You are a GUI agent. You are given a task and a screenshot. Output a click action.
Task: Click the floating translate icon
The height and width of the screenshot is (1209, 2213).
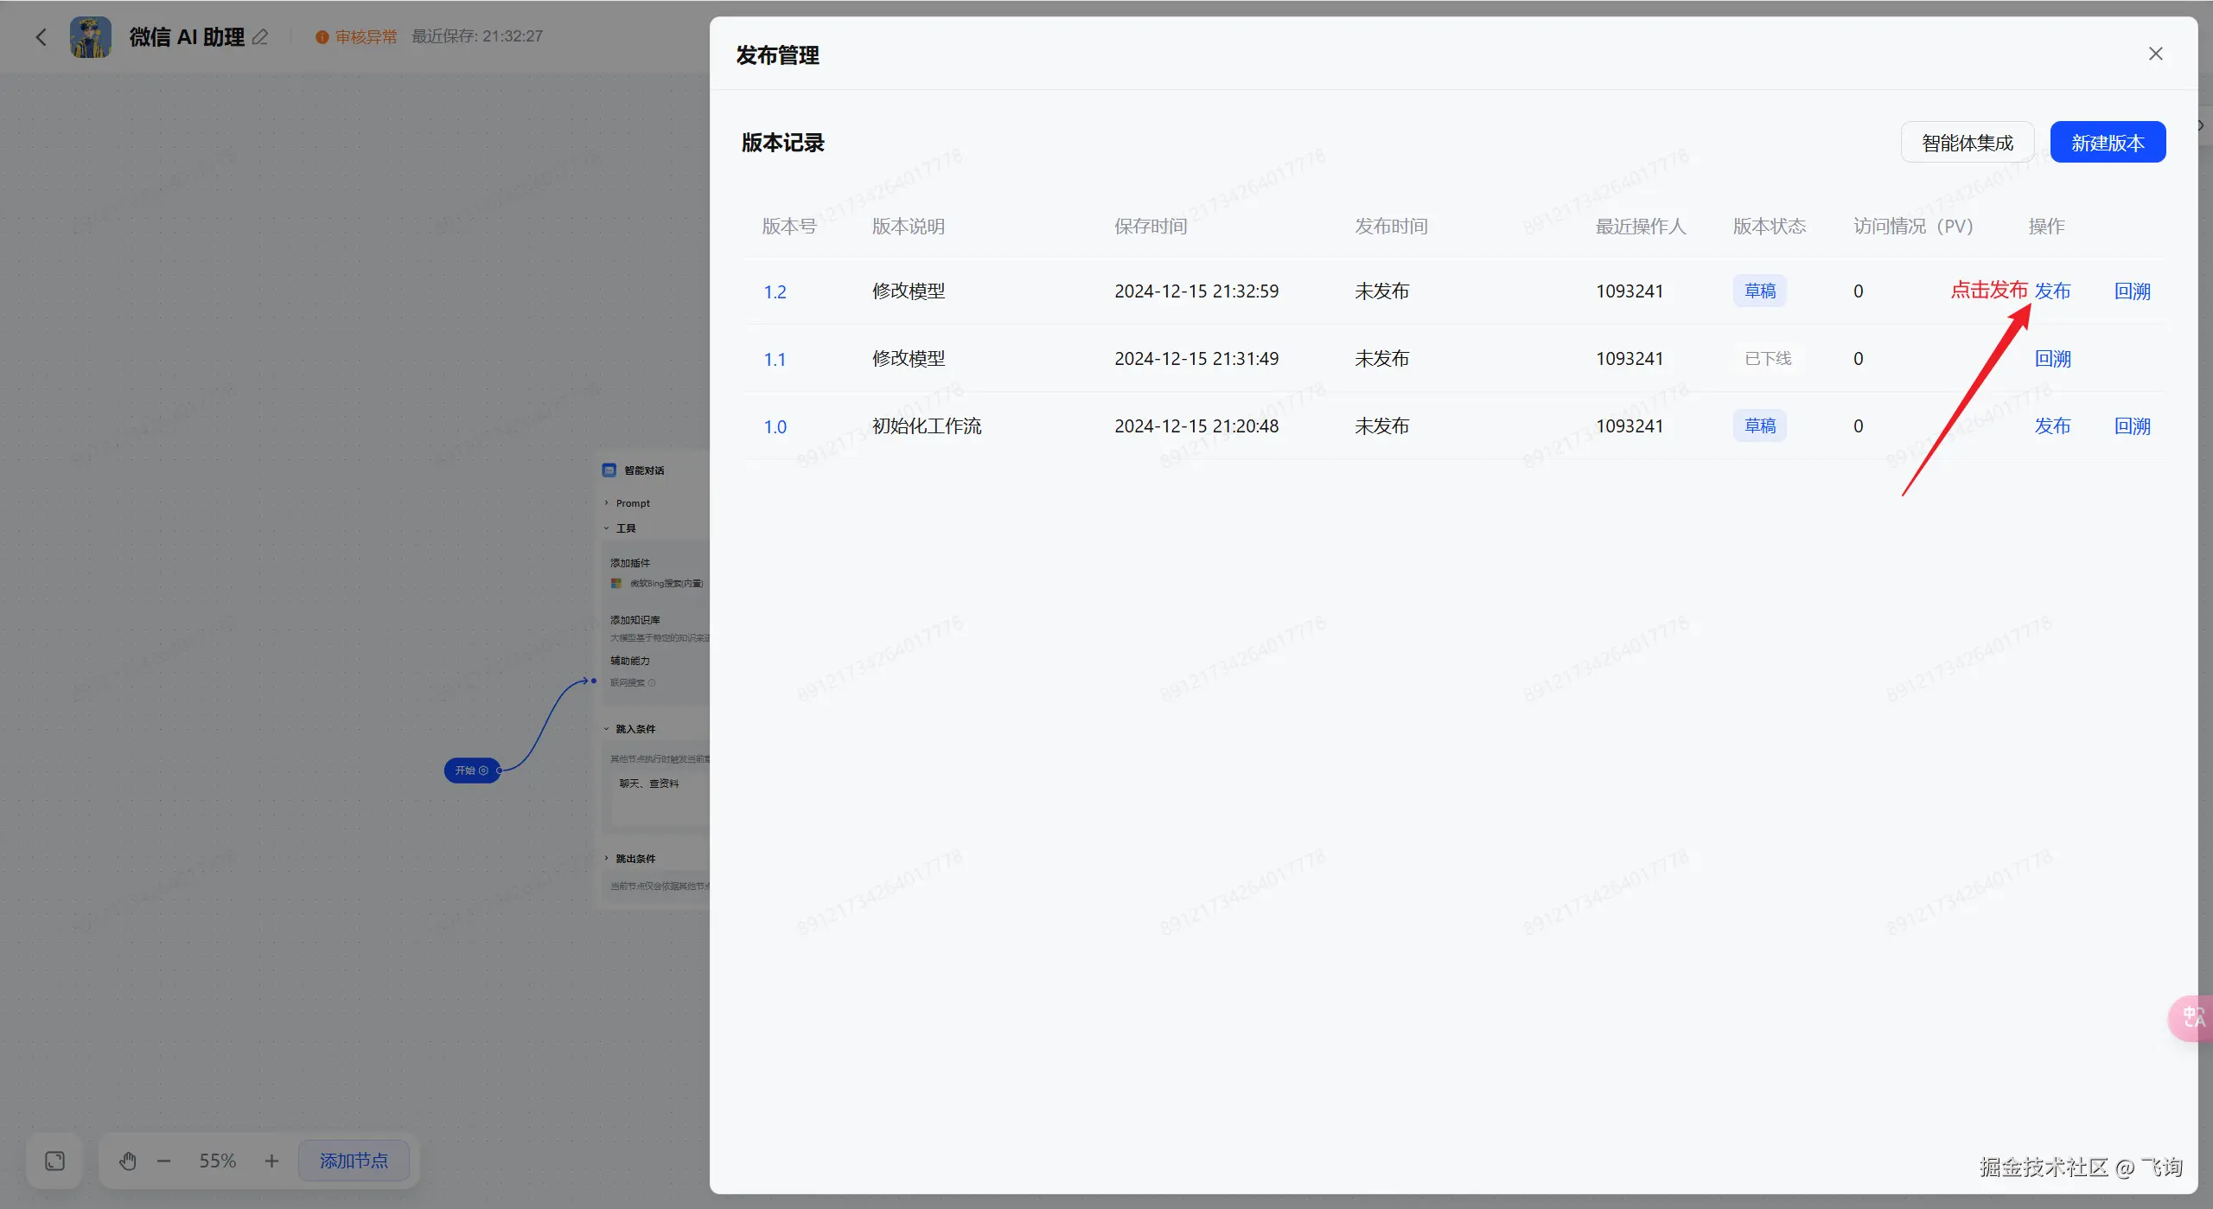click(x=2193, y=1018)
